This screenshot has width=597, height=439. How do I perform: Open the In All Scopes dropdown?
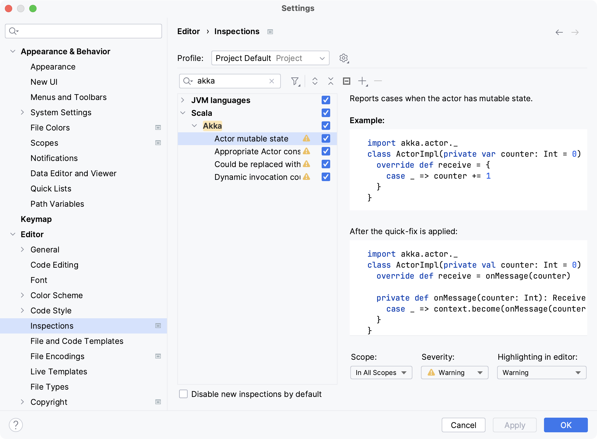pos(381,373)
